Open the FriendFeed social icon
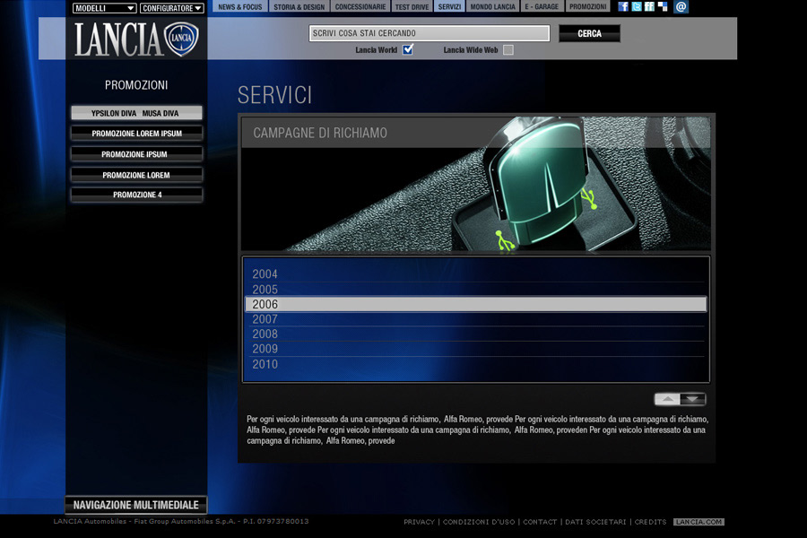Viewport: 807px width, 538px height. 649,6
